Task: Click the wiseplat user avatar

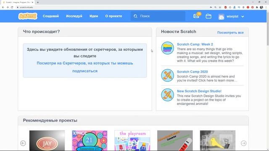Action: pos(222,16)
